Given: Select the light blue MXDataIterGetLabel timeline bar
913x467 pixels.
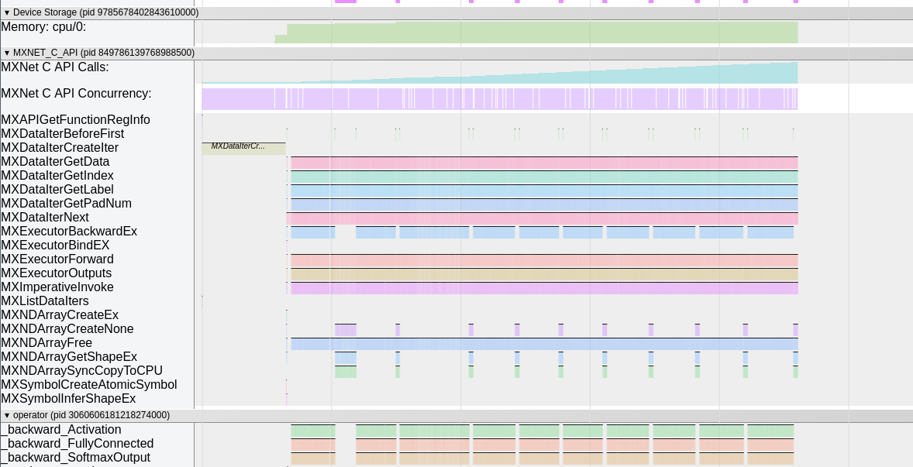Looking at the screenshot, I should coord(544,191).
